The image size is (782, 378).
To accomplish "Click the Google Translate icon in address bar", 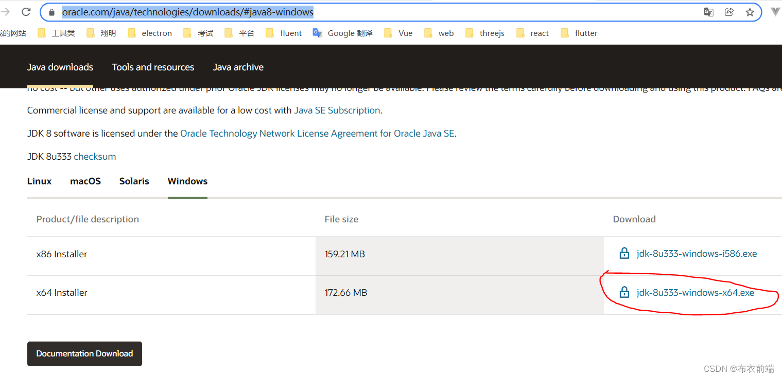I will click(708, 12).
